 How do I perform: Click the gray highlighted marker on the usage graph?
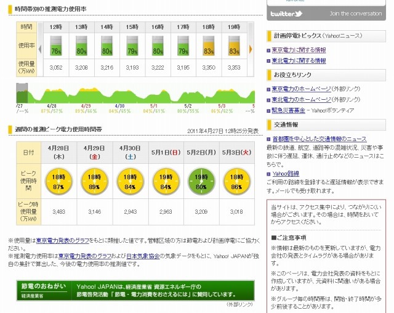click(x=22, y=93)
